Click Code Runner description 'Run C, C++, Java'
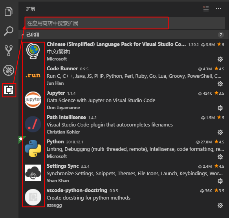The image size is (229, 218). pyautogui.click(x=134, y=76)
